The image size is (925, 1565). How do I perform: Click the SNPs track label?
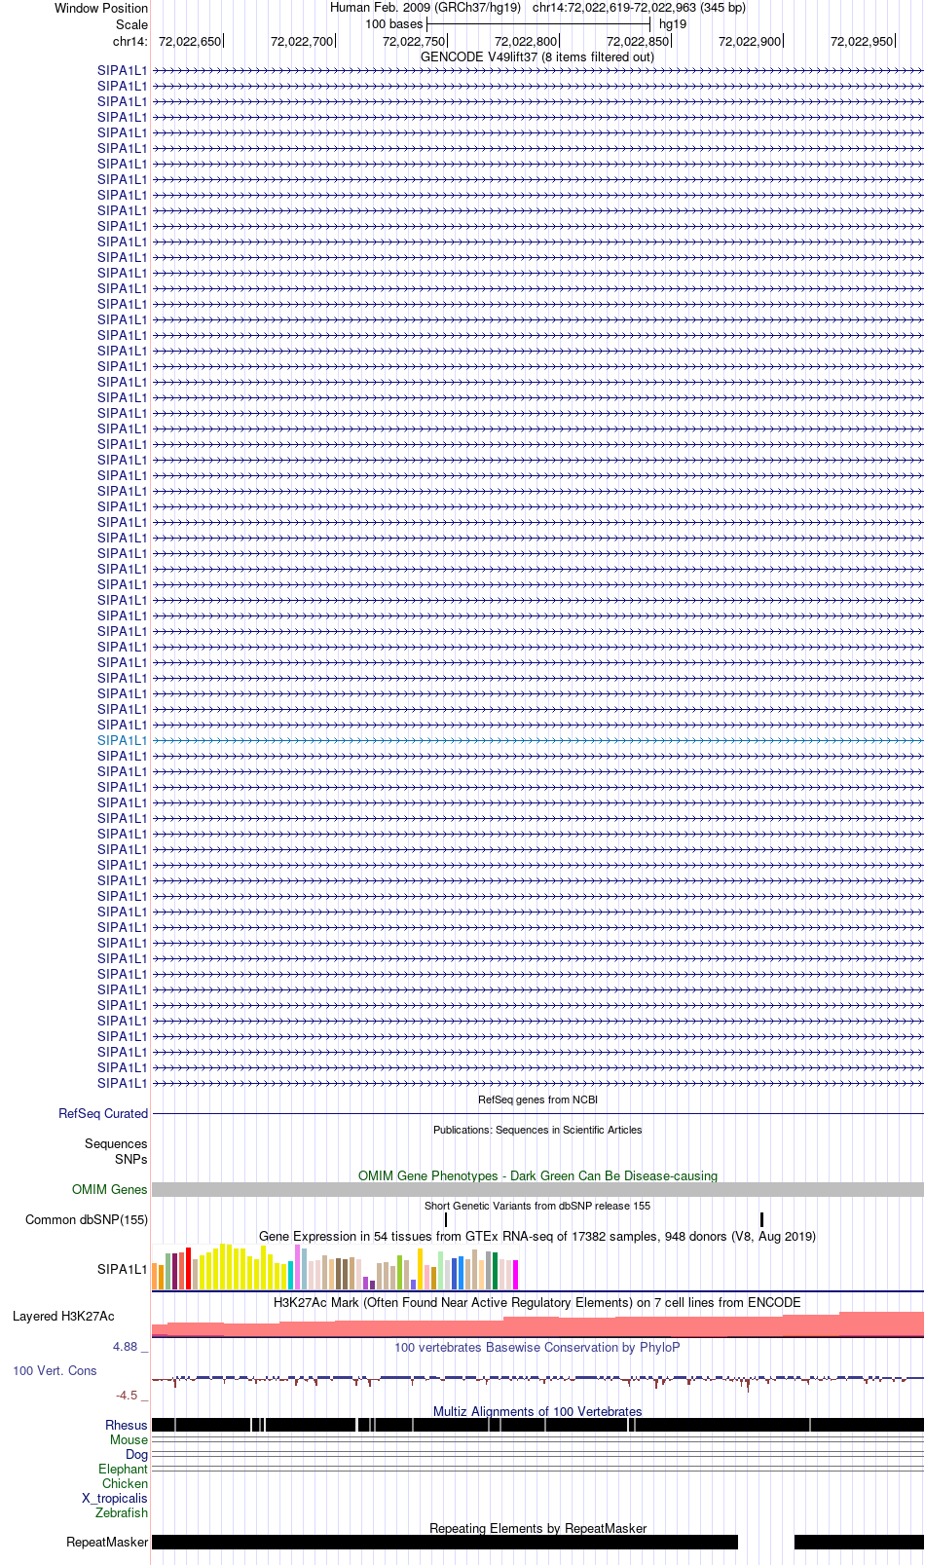point(130,1160)
